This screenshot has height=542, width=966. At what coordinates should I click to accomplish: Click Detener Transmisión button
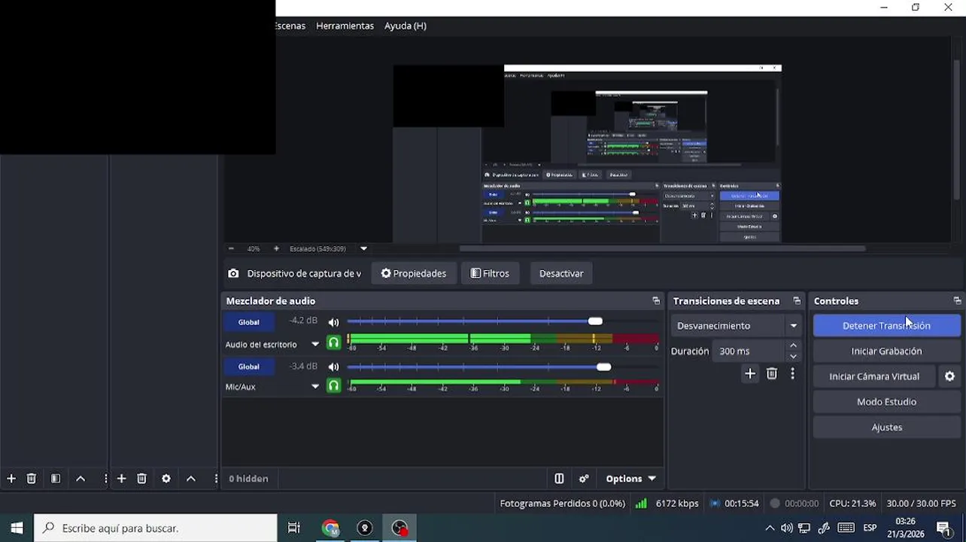[x=887, y=326]
